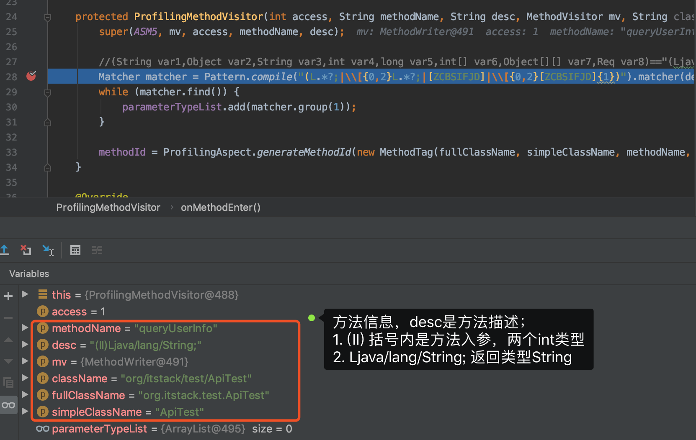Click the Trace Current Stream Chain icon
The height and width of the screenshot is (440, 696).
(97, 250)
